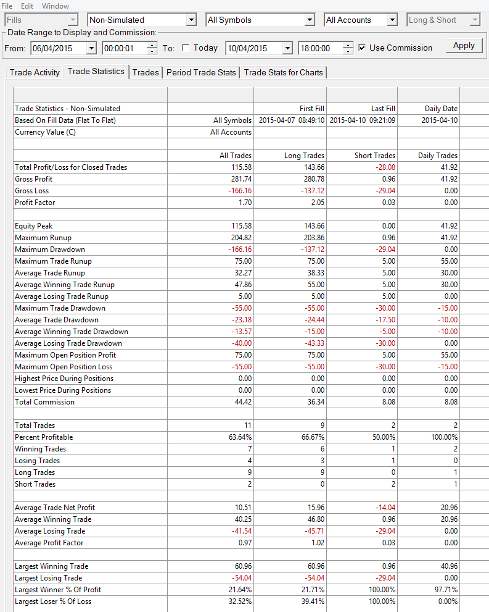Select the Percent Profitable row label
The image size is (489, 612).
[x=44, y=437]
